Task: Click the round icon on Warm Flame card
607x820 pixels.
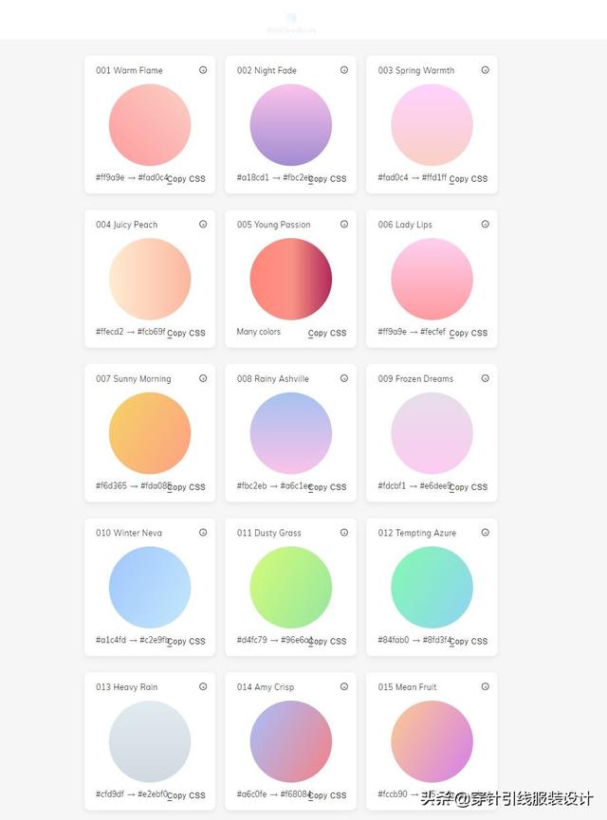Action: [203, 70]
